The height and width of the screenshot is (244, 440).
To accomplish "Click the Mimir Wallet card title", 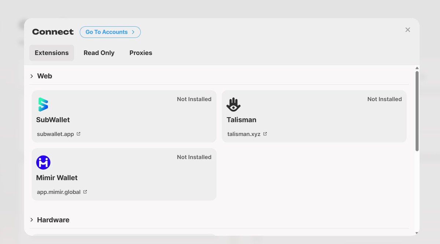I will [57, 178].
